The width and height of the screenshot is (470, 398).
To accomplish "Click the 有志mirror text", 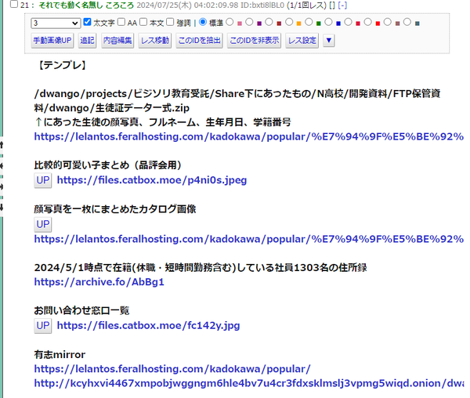I will point(60,355).
